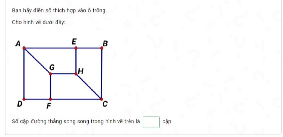This screenshot has height=137, width=283.
Task: Click the diagonal segment HC
Action: coord(89,87)
